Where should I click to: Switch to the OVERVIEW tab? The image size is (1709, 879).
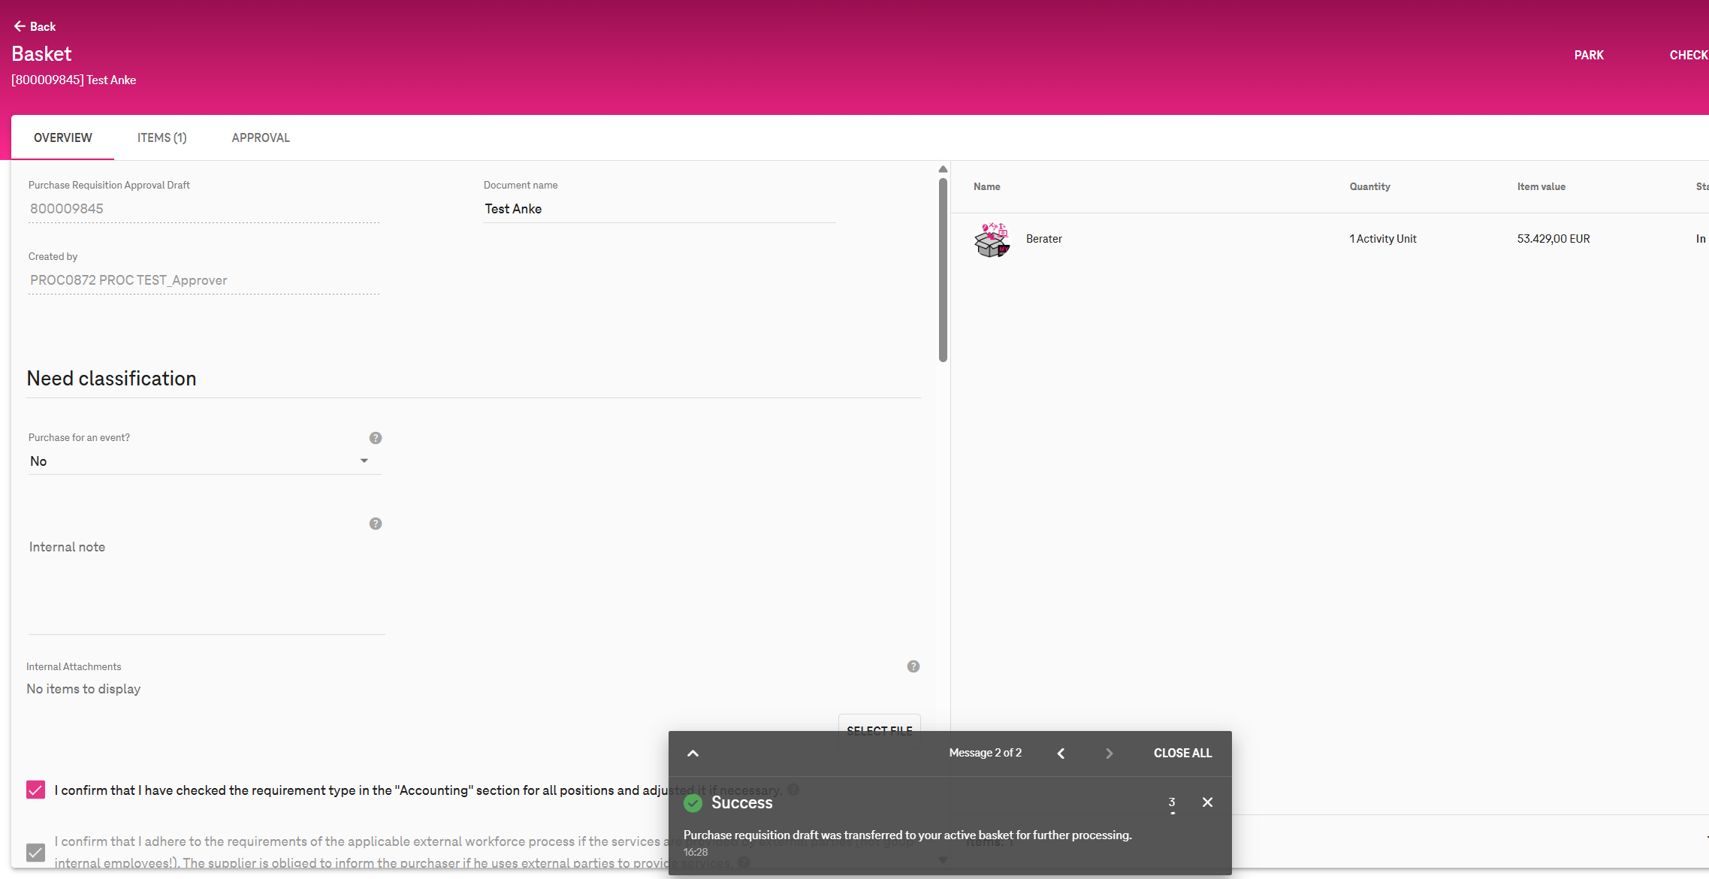point(63,137)
